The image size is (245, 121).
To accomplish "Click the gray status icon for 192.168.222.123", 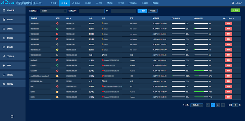I will 57,55.
